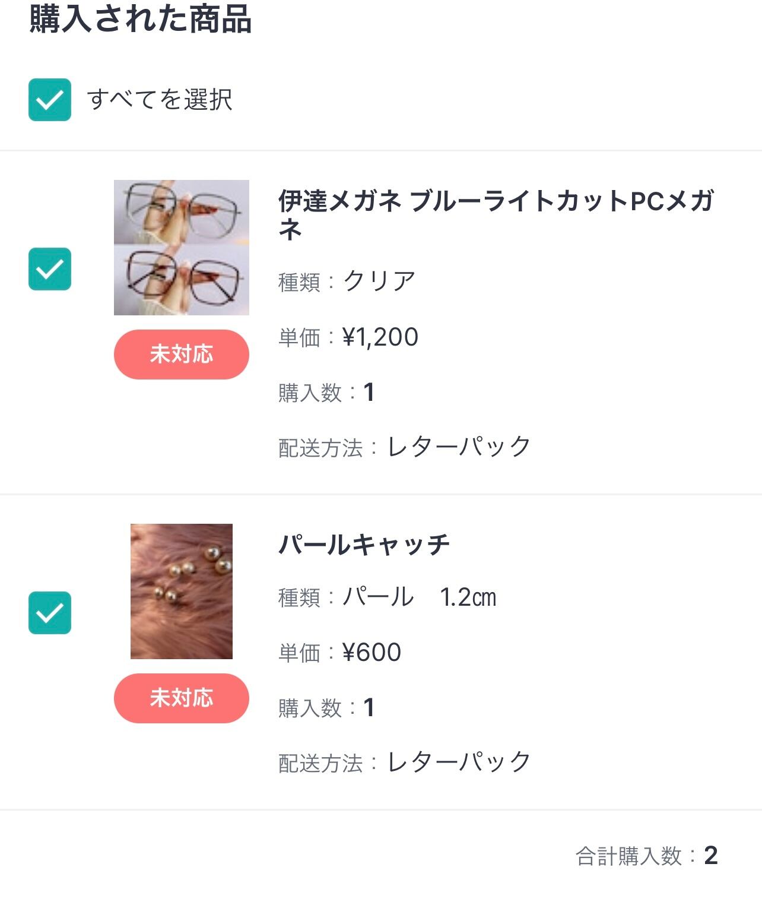Click the 種類 クリア variant text
Screen dimensions: 762x908
[379, 281]
